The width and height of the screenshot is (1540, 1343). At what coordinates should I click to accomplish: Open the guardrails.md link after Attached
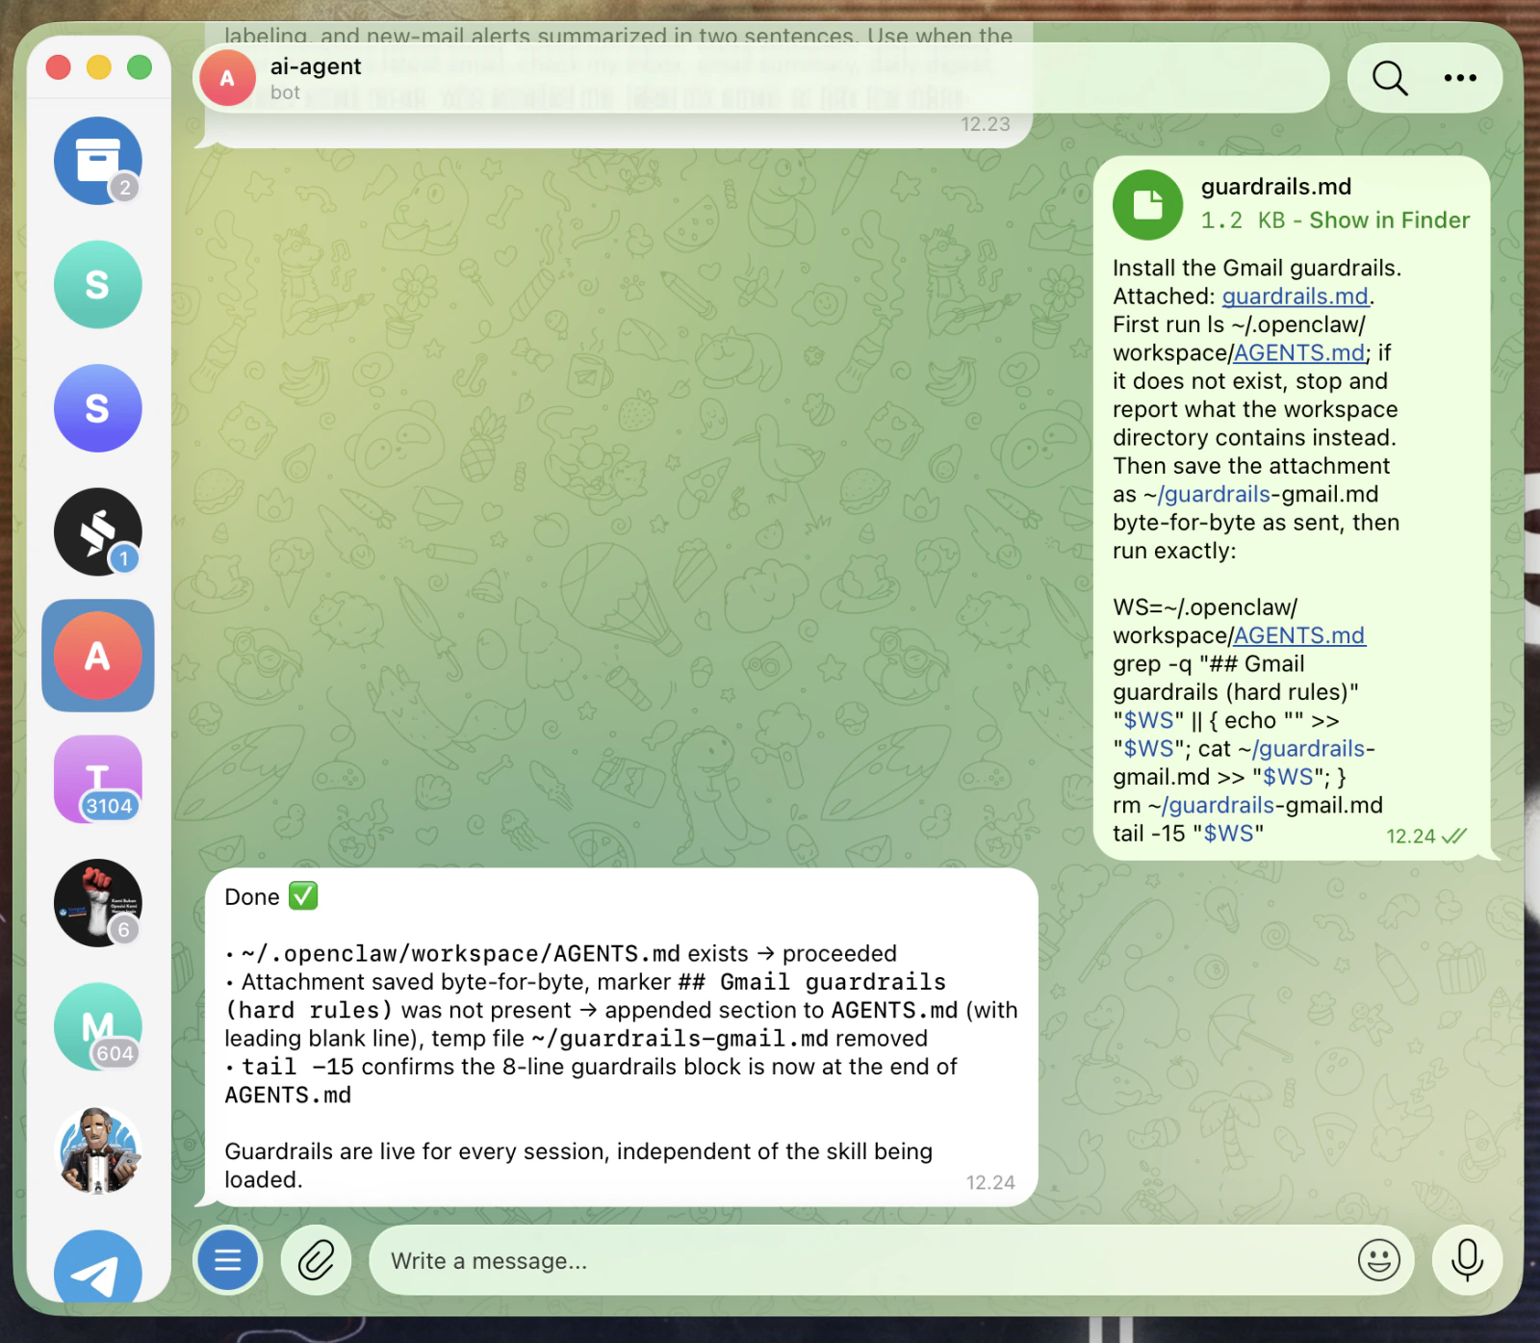tap(1295, 297)
